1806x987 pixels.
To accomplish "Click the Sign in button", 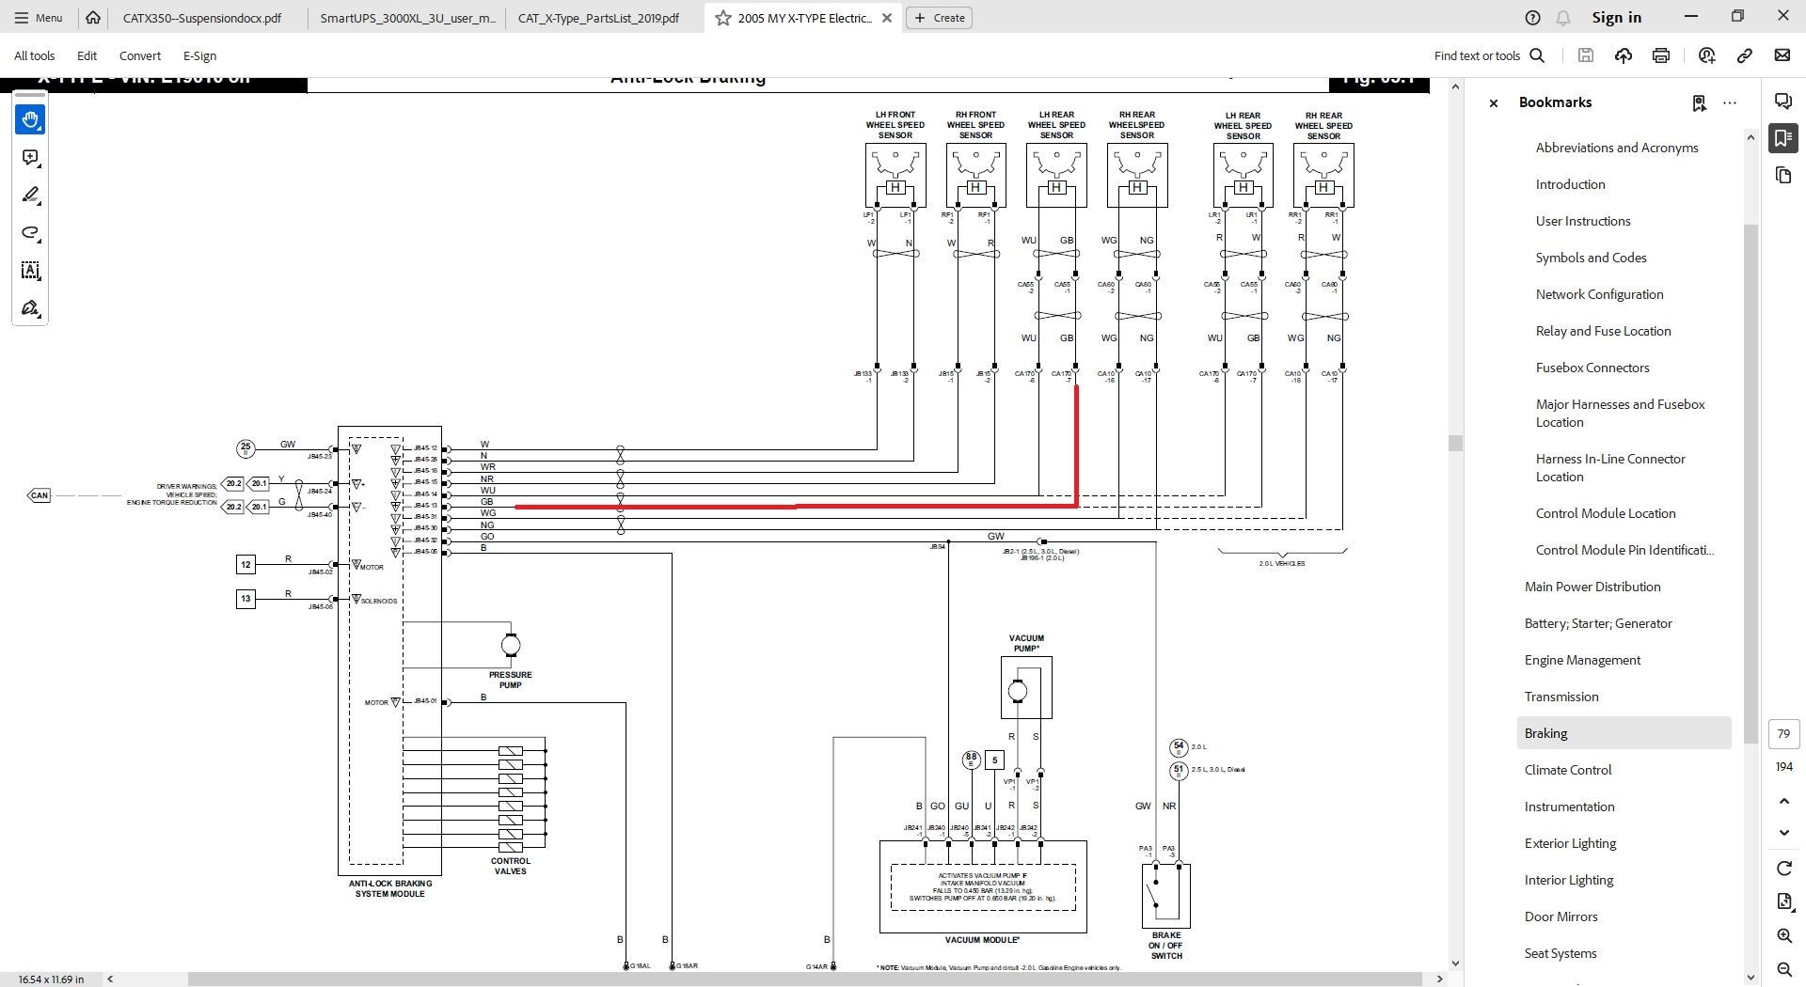I will [x=1616, y=18].
